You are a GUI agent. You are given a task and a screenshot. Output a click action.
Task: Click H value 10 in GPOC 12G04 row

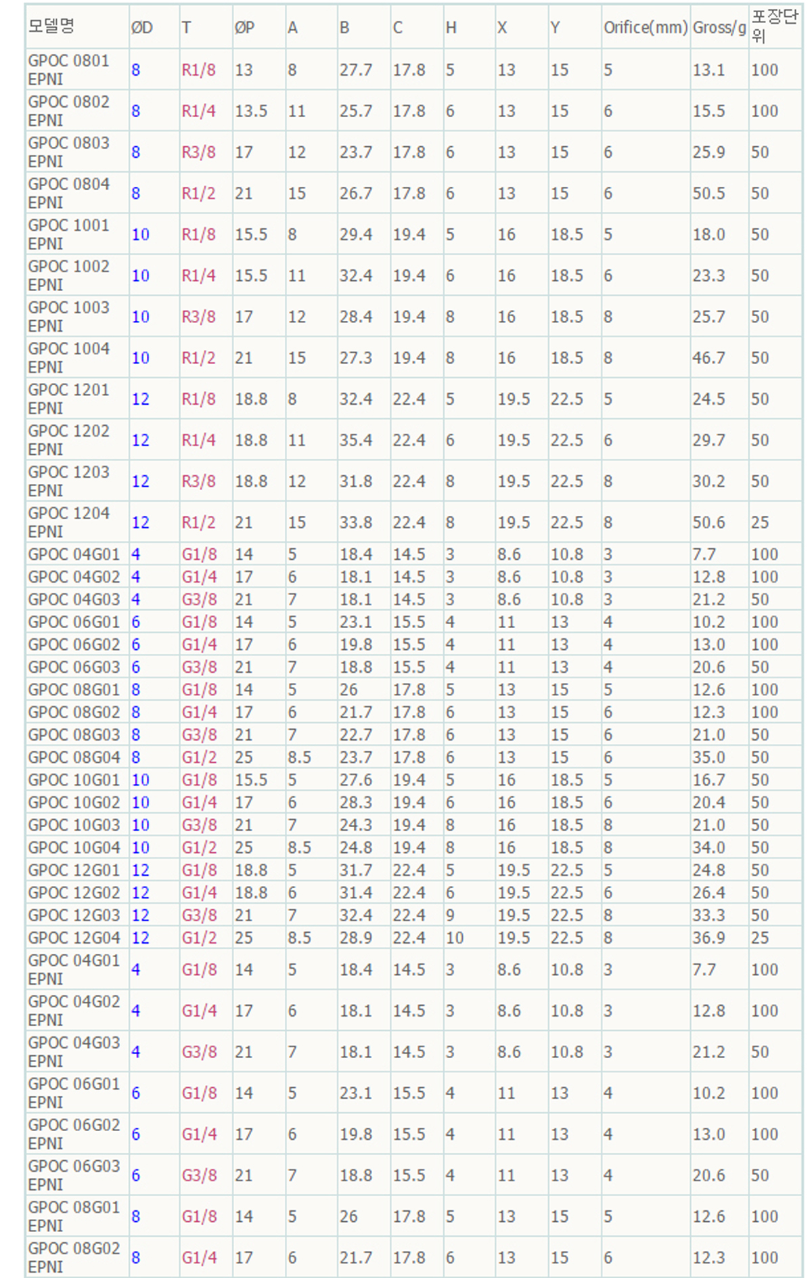(x=454, y=938)
